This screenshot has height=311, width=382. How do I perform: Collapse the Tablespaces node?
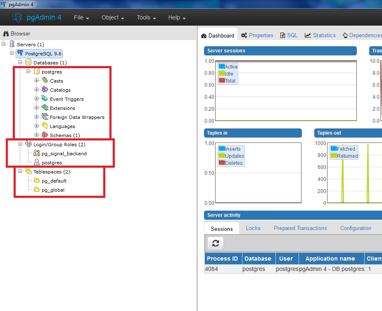[x=20, y=171]
